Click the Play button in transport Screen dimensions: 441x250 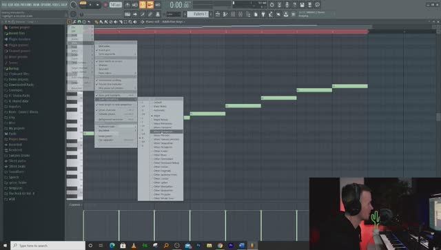pyautogui.click(x=90, y=5)
